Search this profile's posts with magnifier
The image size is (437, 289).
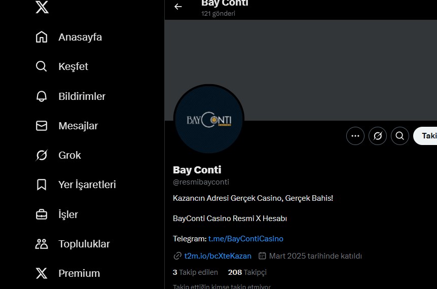pos(400,136)
